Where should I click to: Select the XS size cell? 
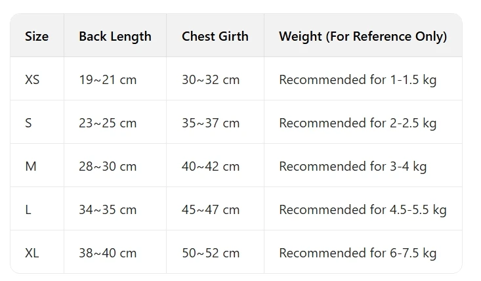click(32, 79)
